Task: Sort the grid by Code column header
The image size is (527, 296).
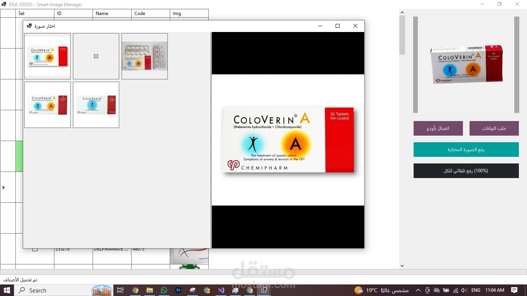Action: [150, 13]
